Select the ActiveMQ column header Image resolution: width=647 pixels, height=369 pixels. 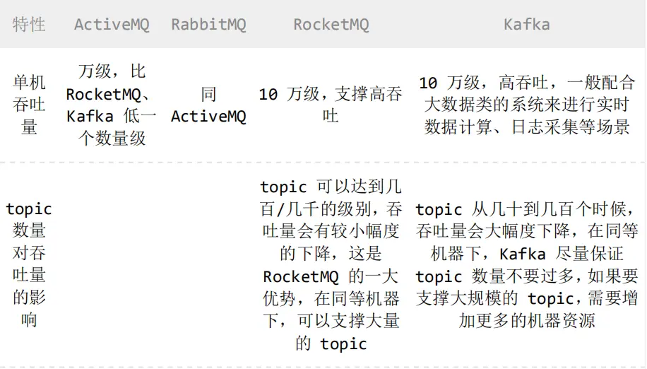pyautogui.click(x=112, y=24)
